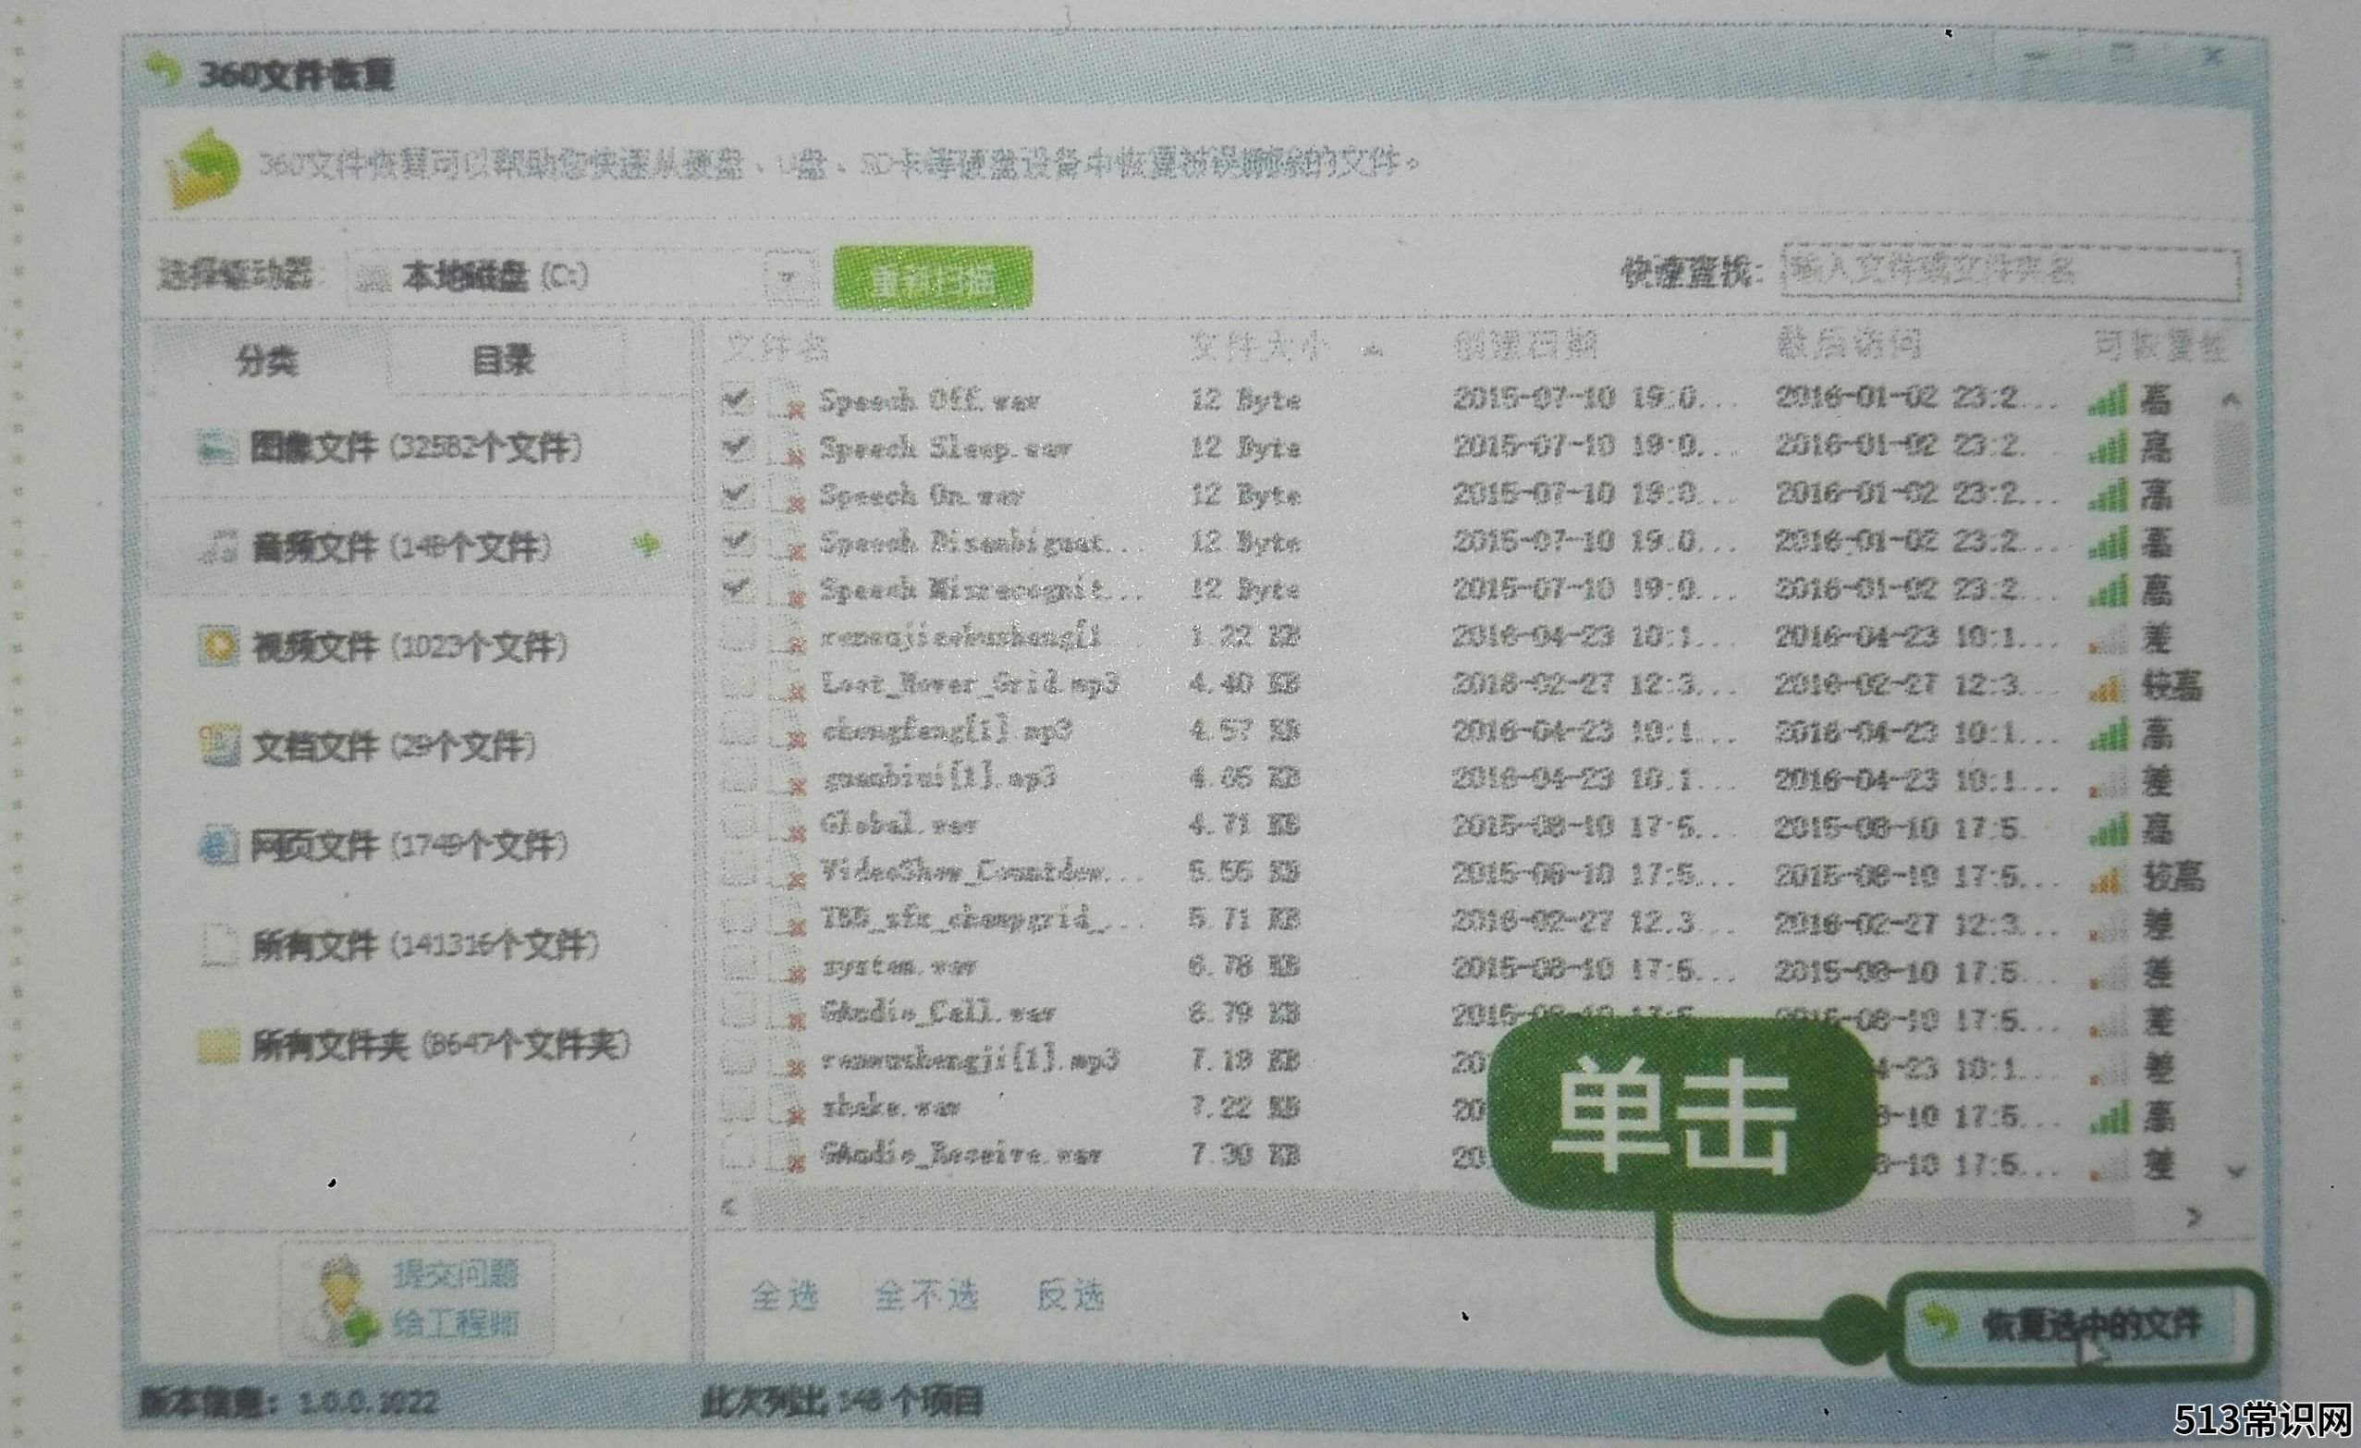
Task: Click the file icon of Loot_Hover_Grid.mp3
Action: pos(787,683)
